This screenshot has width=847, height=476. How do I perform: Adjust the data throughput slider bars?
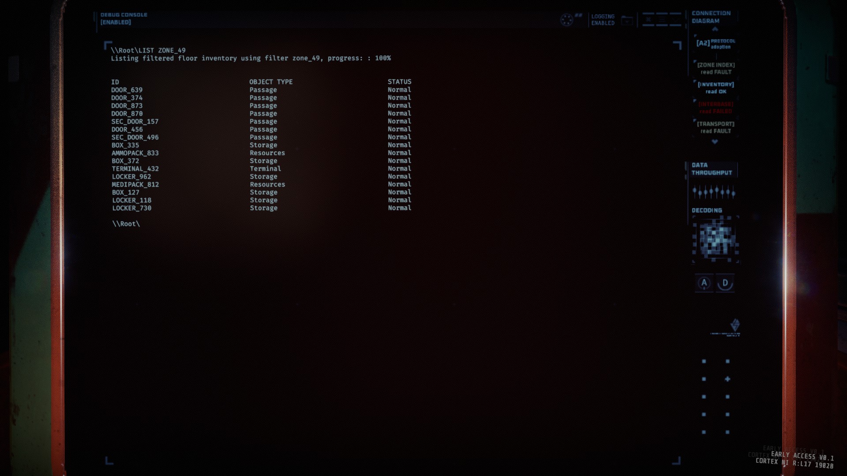(713, 192)
